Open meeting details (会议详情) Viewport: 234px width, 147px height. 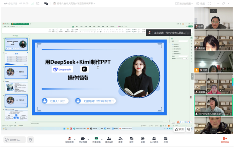[10, 3]
